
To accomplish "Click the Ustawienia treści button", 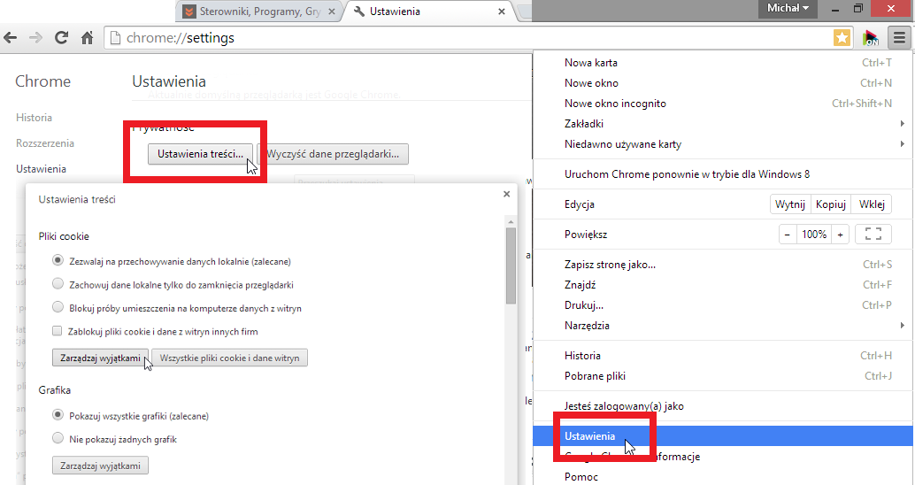I will (x=200, y=154).
